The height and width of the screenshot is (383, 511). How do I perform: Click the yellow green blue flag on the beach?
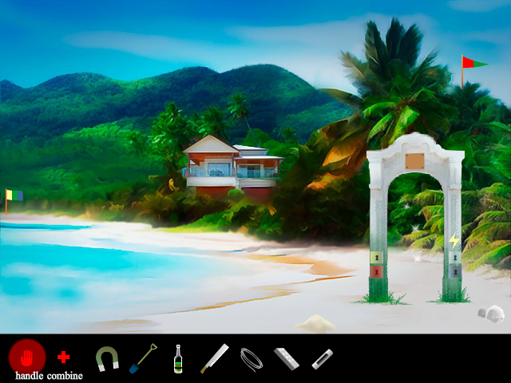[x=14, y=201]
